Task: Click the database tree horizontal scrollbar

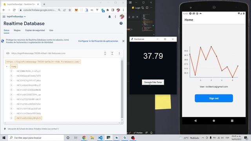Action: click(62, 123)
